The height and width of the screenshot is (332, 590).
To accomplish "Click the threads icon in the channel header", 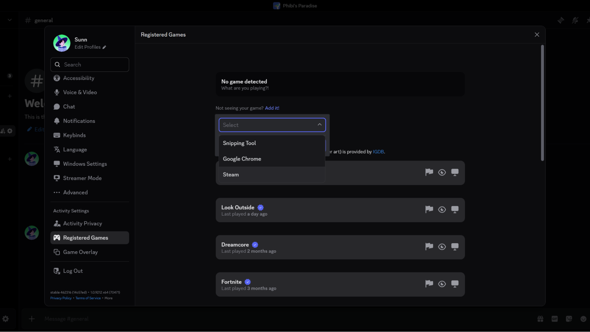I will (561, 20).
